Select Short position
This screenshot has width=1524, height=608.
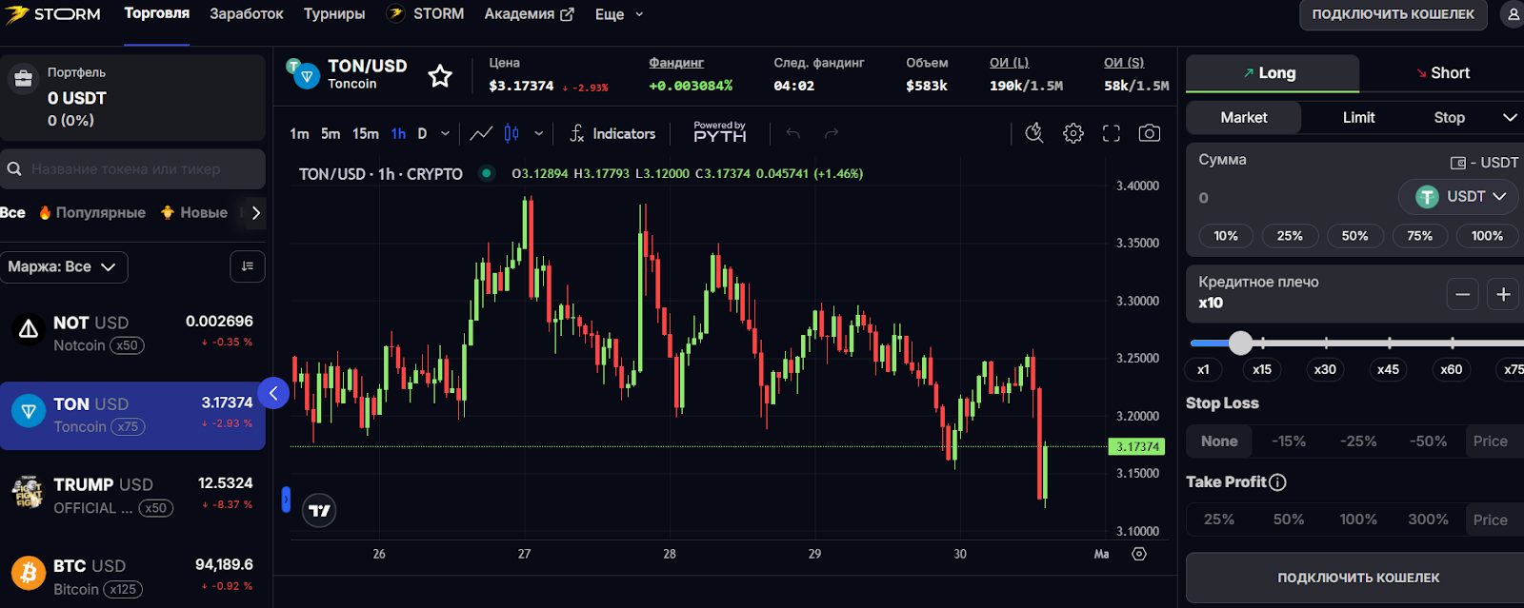(1443, 73)
